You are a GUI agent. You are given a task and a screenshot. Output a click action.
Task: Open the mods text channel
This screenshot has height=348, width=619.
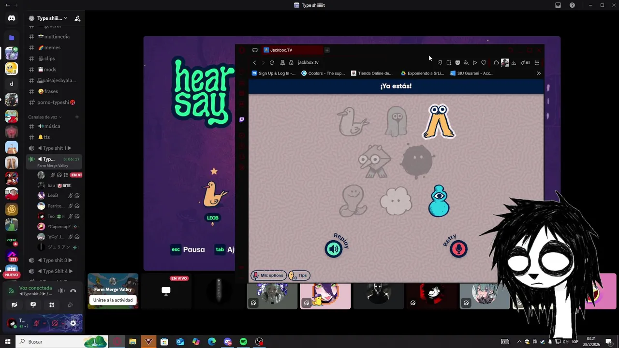point(54,70)
